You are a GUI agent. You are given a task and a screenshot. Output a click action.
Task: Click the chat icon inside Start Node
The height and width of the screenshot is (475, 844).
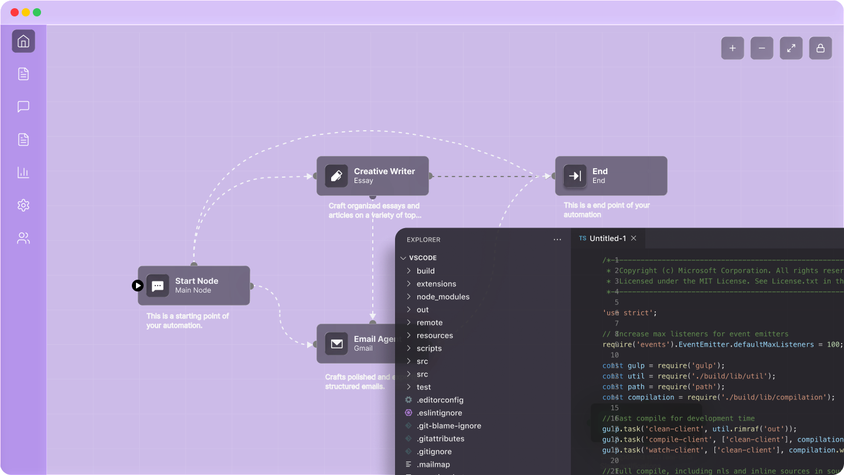pyautogui.click(x=158, y=286)
